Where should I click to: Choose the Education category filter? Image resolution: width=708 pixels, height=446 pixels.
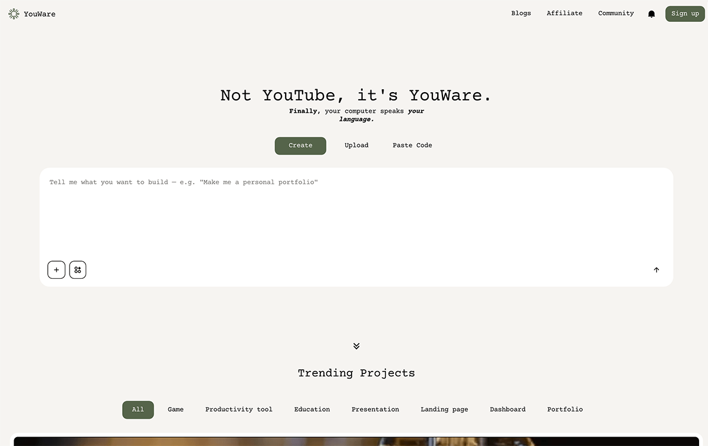[x=312, y=409]
